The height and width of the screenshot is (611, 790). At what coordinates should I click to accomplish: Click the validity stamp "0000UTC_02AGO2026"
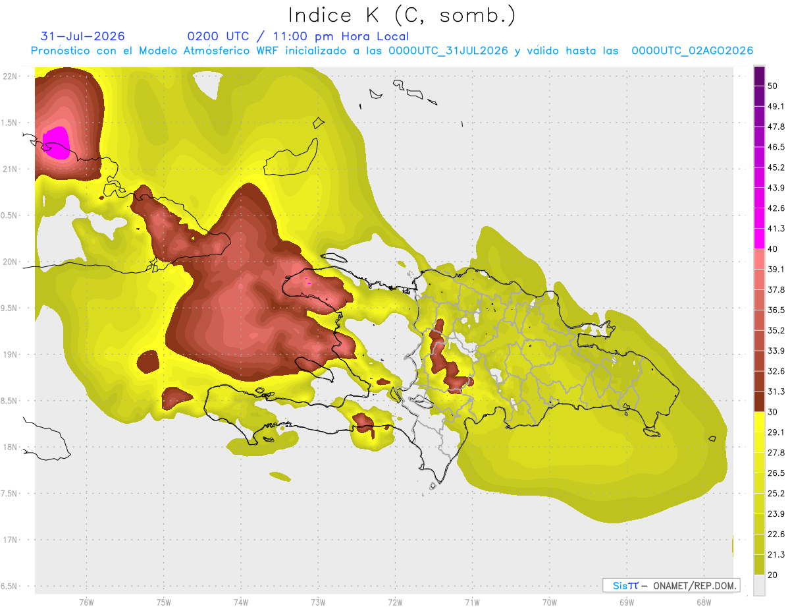pos(693,51)
